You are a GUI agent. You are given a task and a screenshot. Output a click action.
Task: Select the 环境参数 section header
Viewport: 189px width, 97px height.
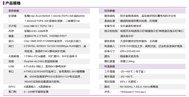142,67
